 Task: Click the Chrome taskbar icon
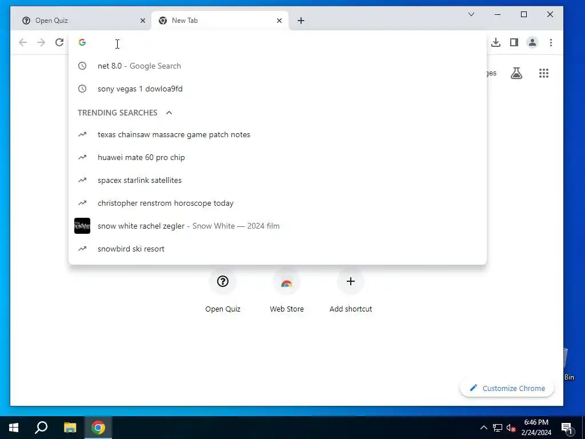[x=98, y=428]
